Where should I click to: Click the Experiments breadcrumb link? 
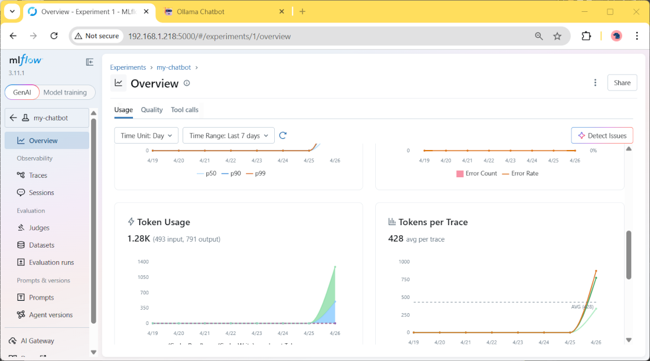click(128, 68)
